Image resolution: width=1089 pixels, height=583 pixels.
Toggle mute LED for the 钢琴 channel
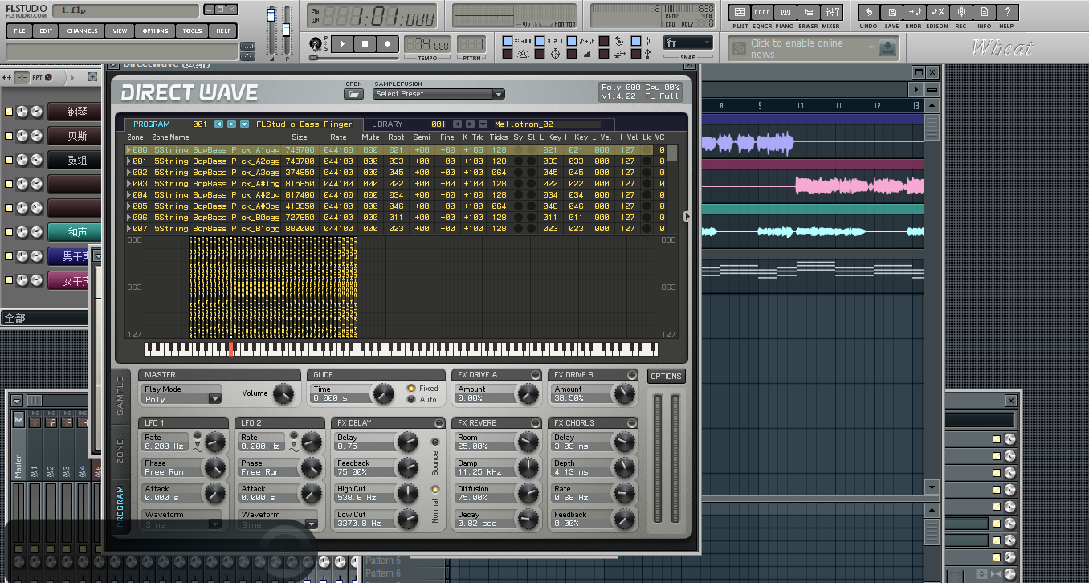tap(9, 112)
